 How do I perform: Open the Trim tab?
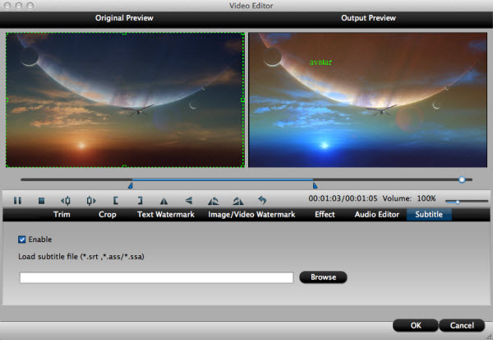[x=62, y=215]
